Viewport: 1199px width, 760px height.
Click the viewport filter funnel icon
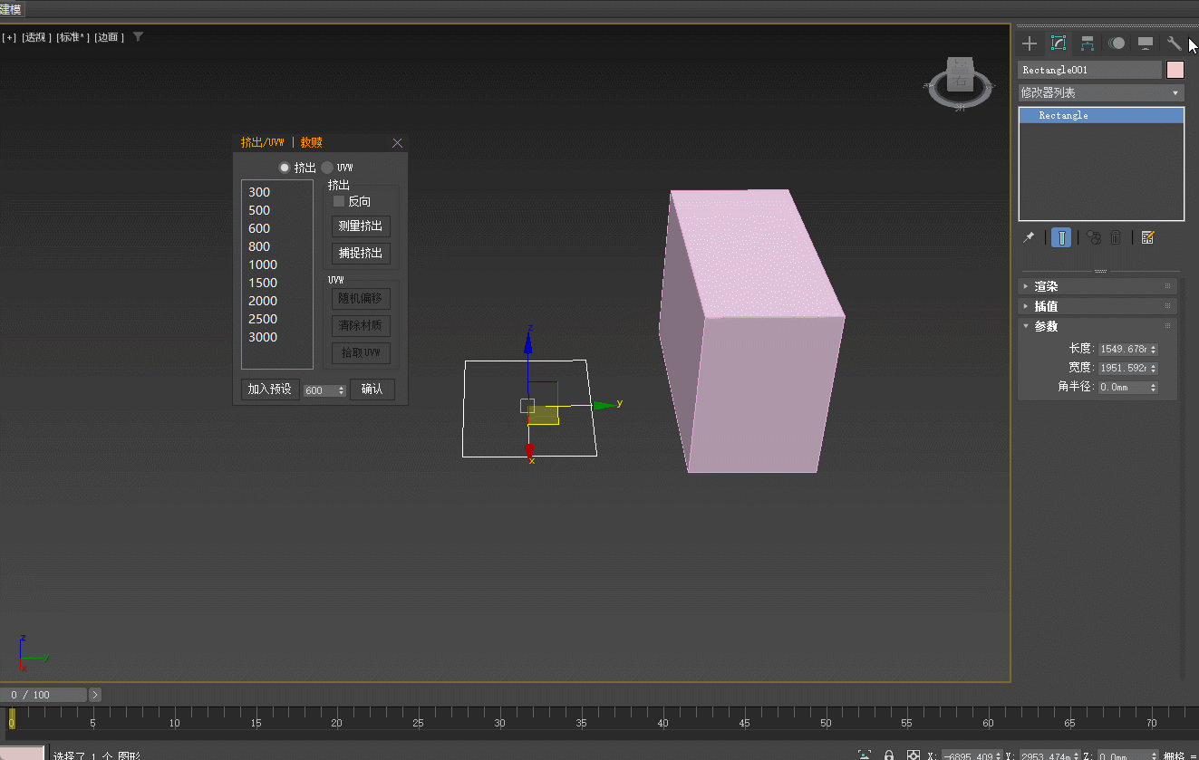(138, 37)
